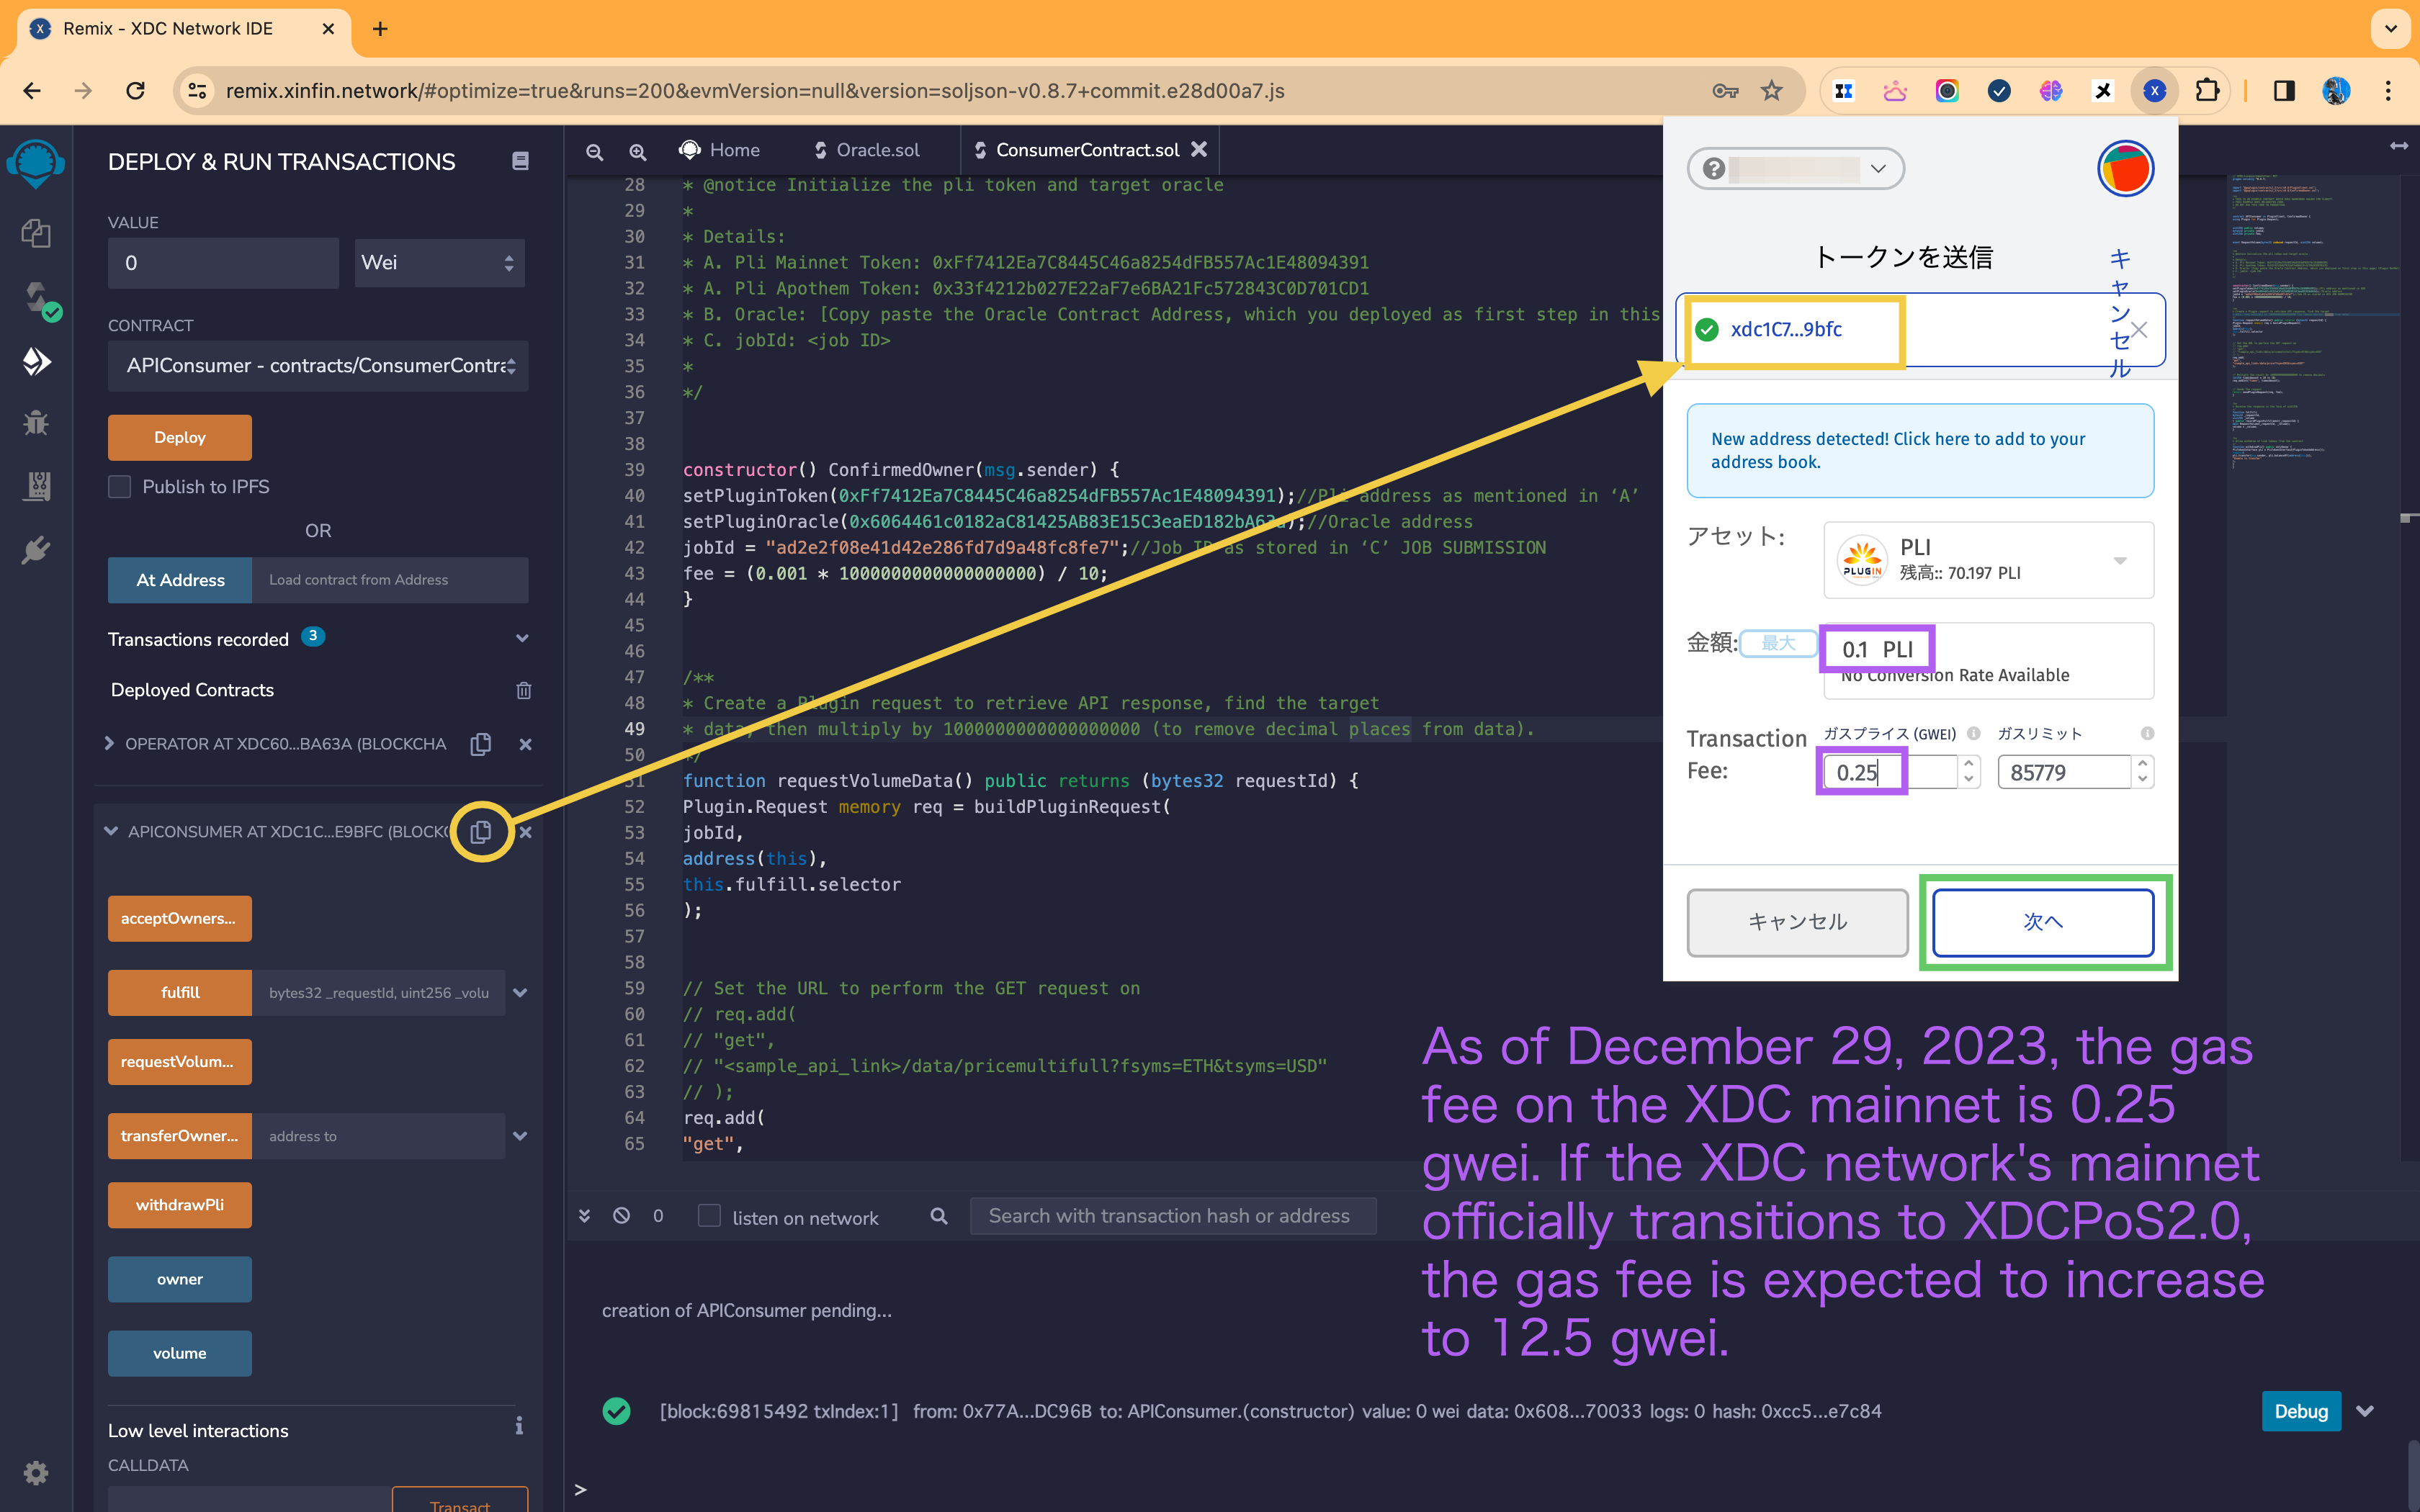This screenshot has height=1512, width=2420.
Task: Enable the Publish to IPFS checkbox
Action: point(119,486)
